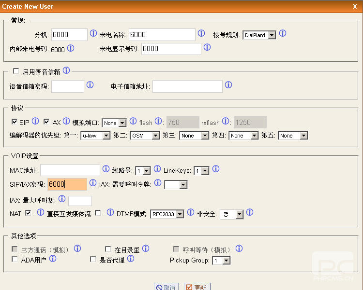
Task: Click the 更新 update button
Action: click(x=196, y=287)
